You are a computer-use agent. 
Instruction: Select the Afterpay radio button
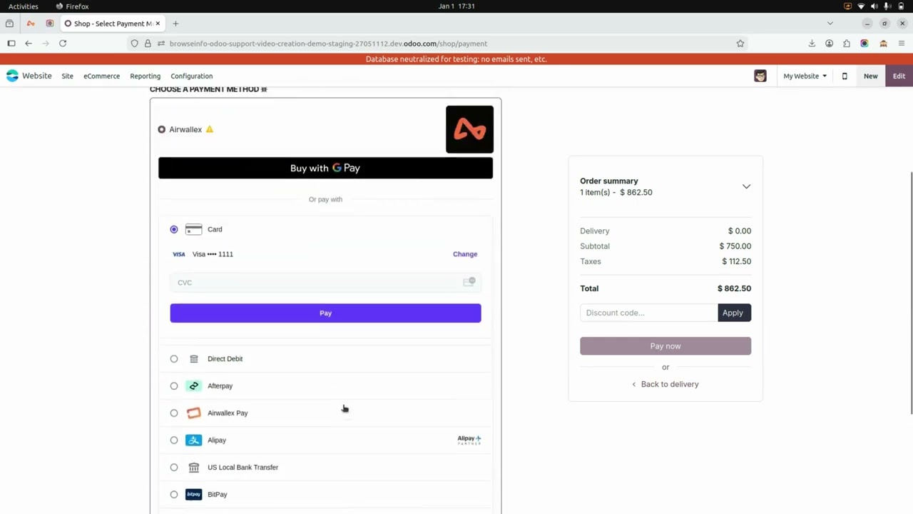pos(174,386)
